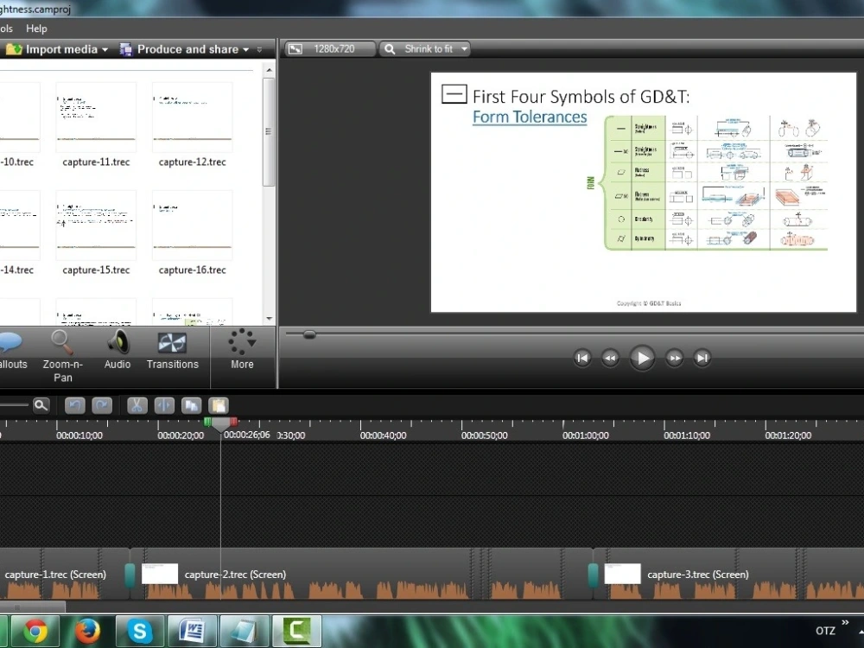Screen dimensions: 864x648
Task: Open the Shrink to fit zoom dropdown
Action: (425, 49)
